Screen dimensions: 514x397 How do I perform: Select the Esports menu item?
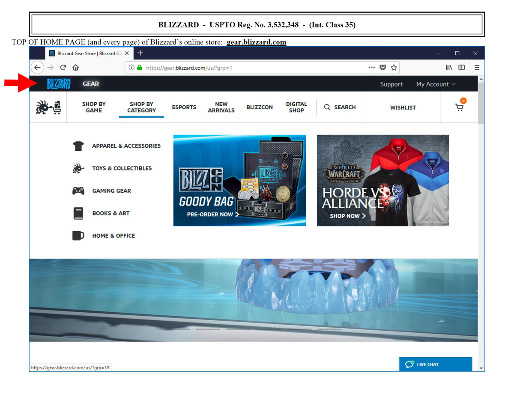(x=184, y=107)
